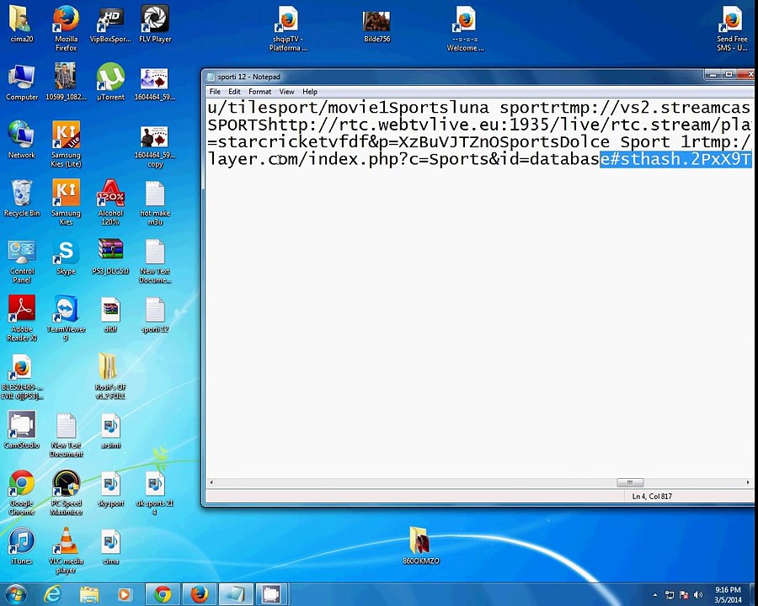The image size is (758, 606).
Task: Place cursor in the Notepad text area
Action: pyautogui.click(x=472, y=320)
